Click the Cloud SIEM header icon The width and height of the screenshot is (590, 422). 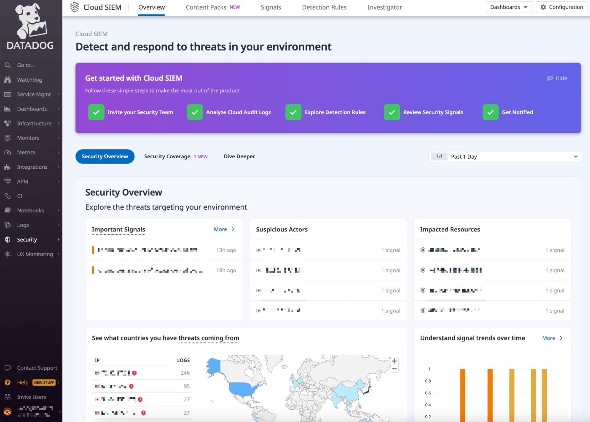click(75, 7)
